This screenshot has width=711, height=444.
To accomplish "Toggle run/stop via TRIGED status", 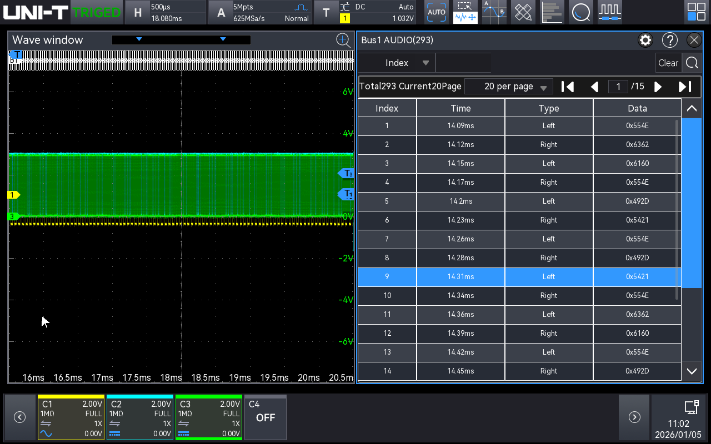I will click(97, 12).
